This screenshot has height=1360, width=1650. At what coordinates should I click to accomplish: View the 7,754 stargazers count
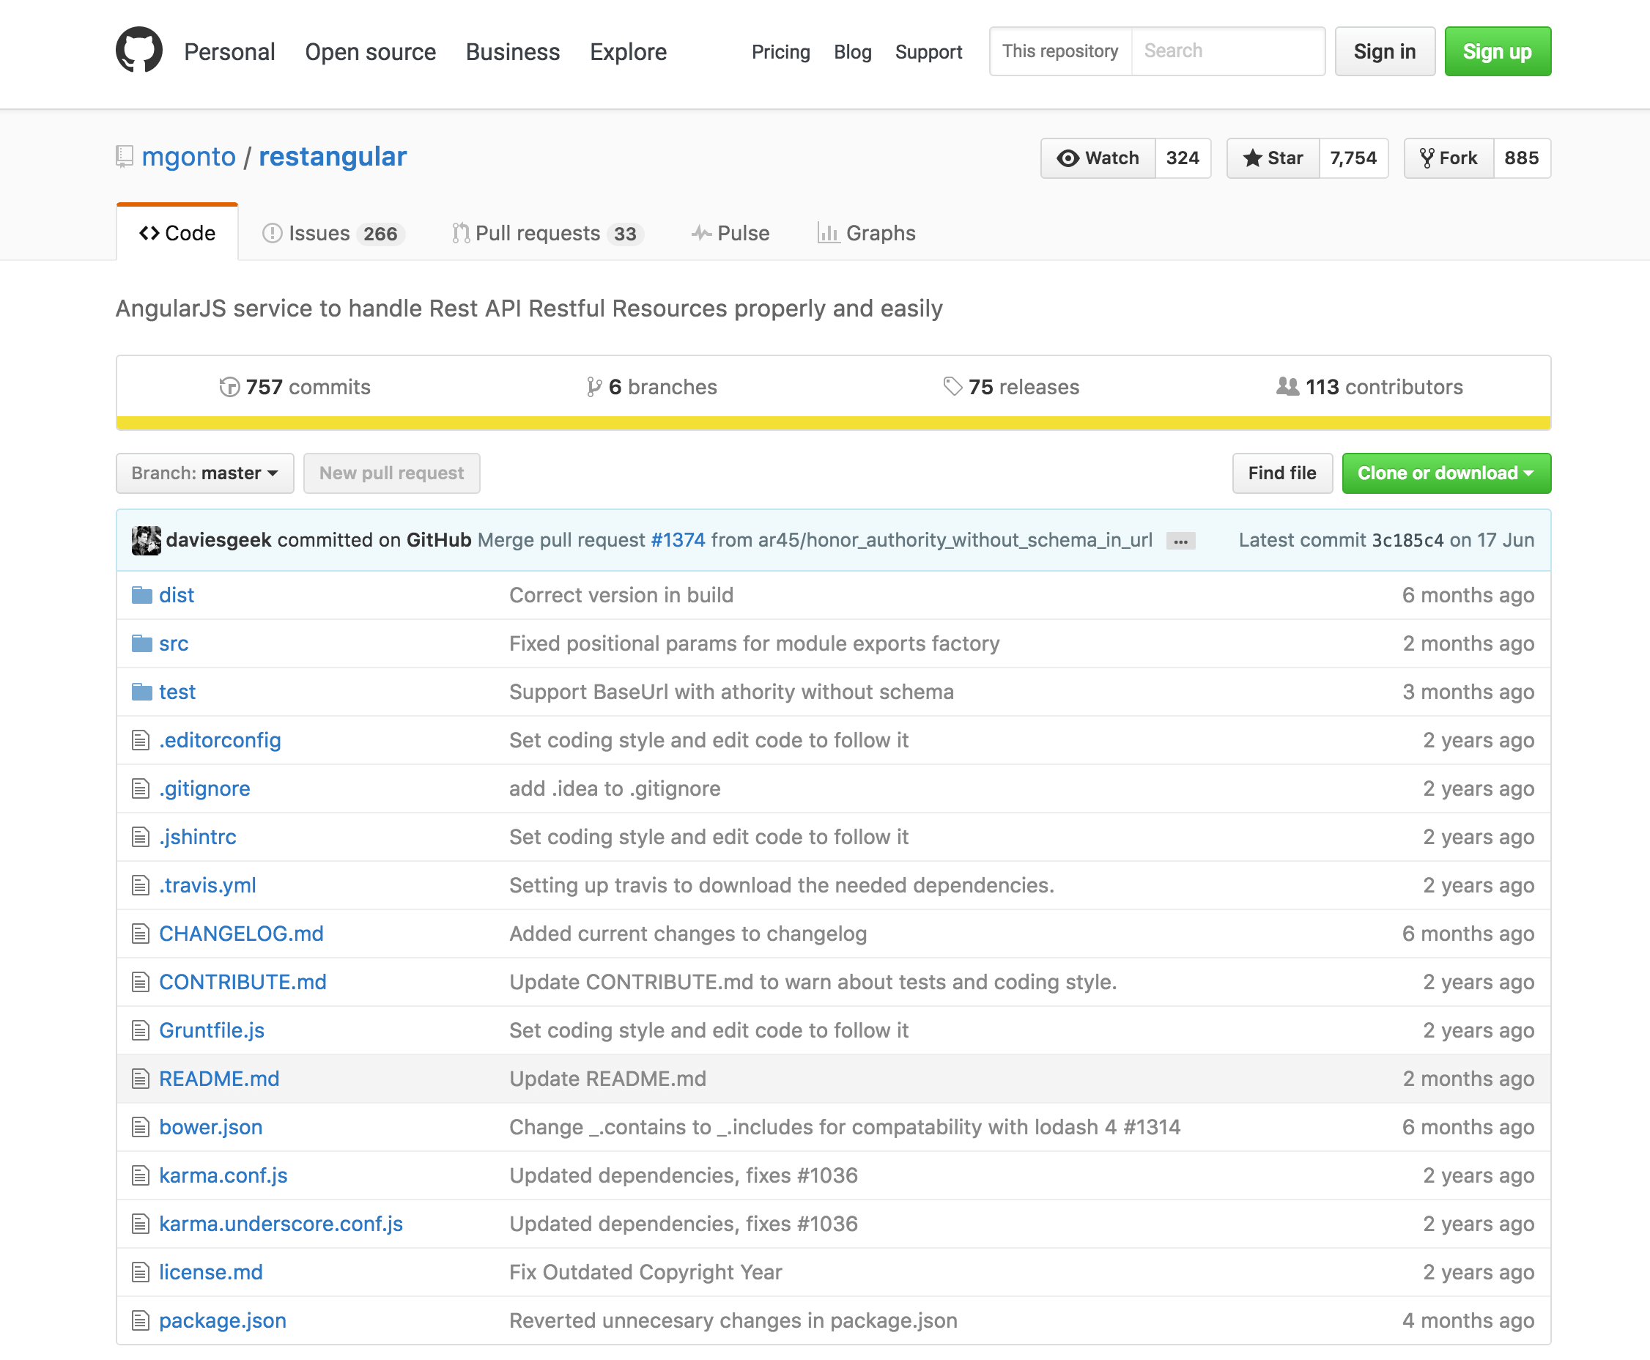click(x=1353, y=158)
